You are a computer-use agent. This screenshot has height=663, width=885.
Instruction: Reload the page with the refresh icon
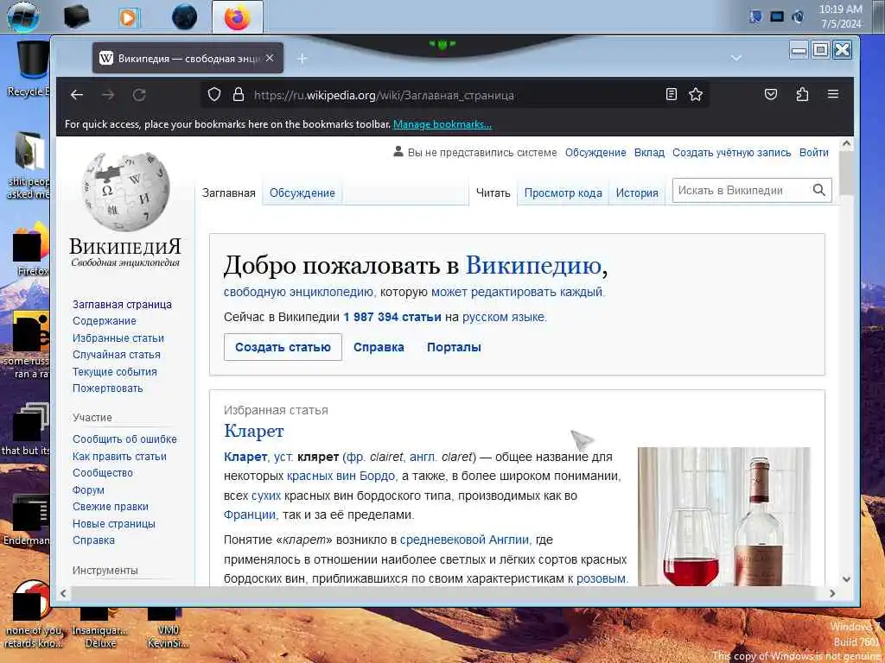[139, 95]
